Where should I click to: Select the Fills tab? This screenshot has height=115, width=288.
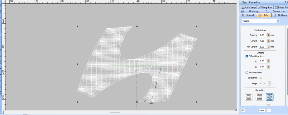point(264,15)
